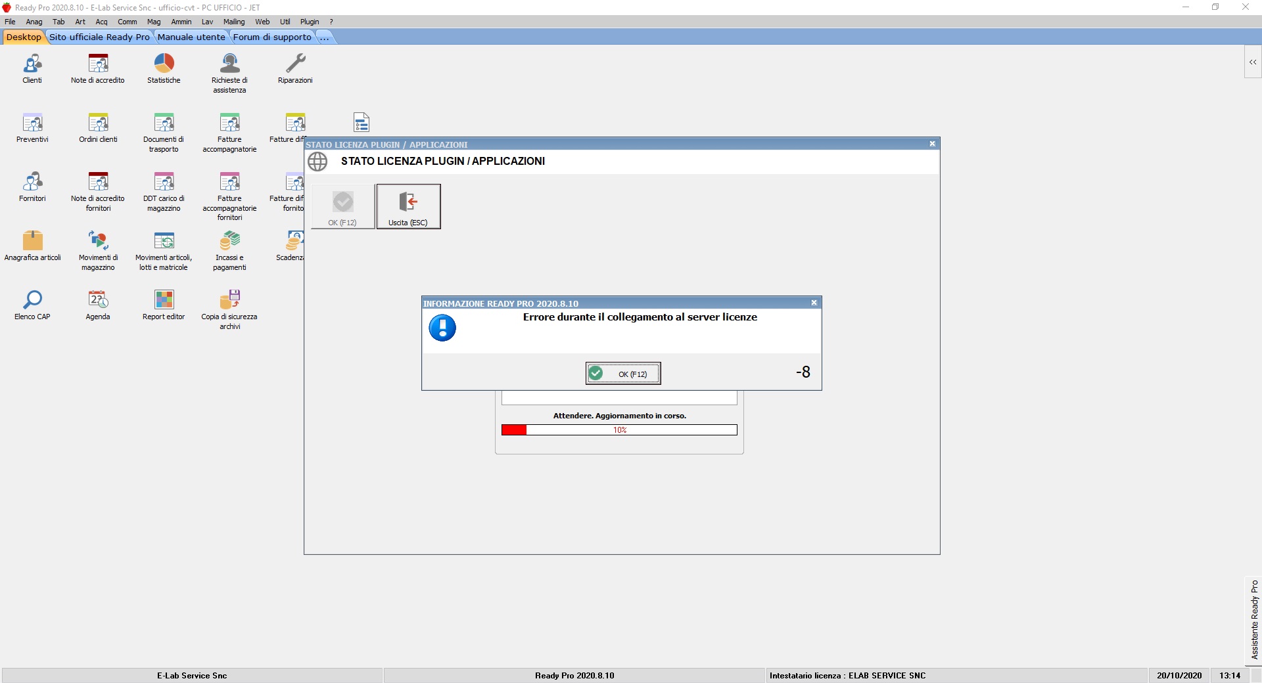
Task: Click disabled OK (F12) in license window
Action: click(342, 206)
